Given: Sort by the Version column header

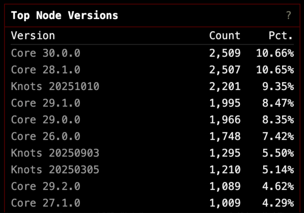Looking at the screenshot, I should point(33,36).
